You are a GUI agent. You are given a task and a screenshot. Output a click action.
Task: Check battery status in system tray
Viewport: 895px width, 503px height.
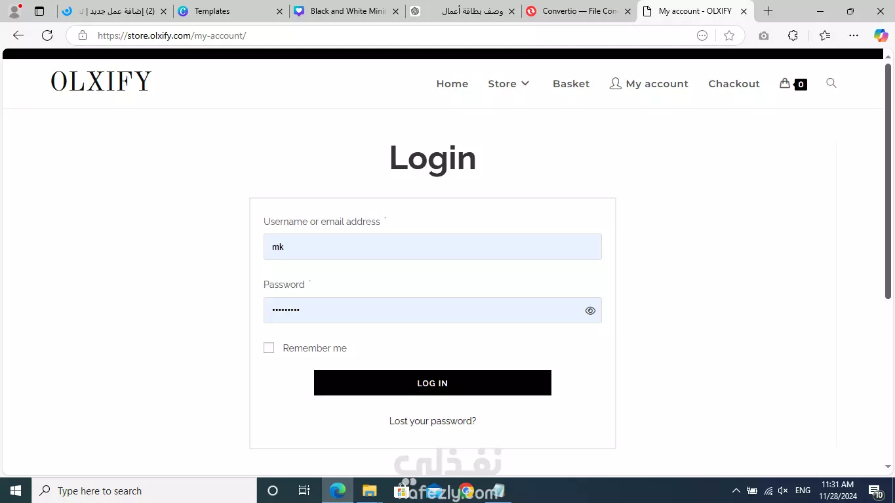coord(752,491)
